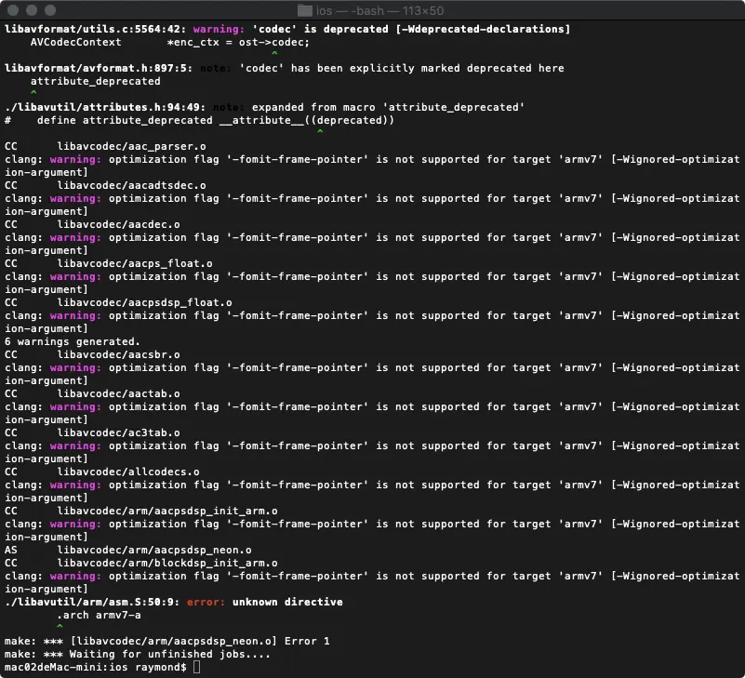Click the 'libavcodec/ac3tab.o' line
Screen dimensions: 745x678
pos(118,432)
